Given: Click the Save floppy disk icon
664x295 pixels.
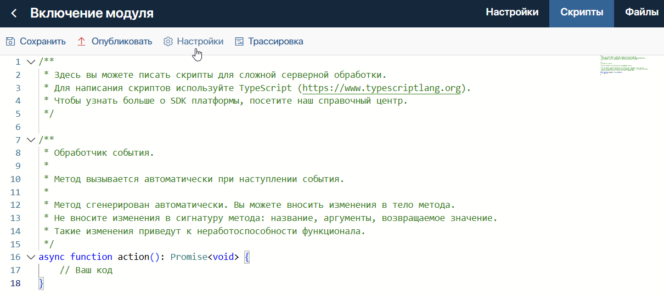Looking at the screenshot, I should pos(10,42).
